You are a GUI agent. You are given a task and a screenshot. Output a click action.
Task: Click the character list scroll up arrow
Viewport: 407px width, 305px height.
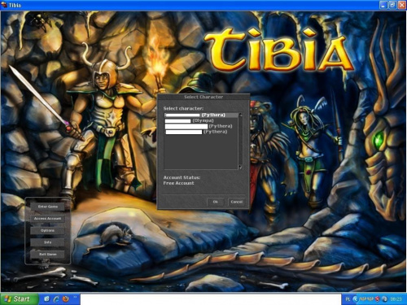point(240,115)
